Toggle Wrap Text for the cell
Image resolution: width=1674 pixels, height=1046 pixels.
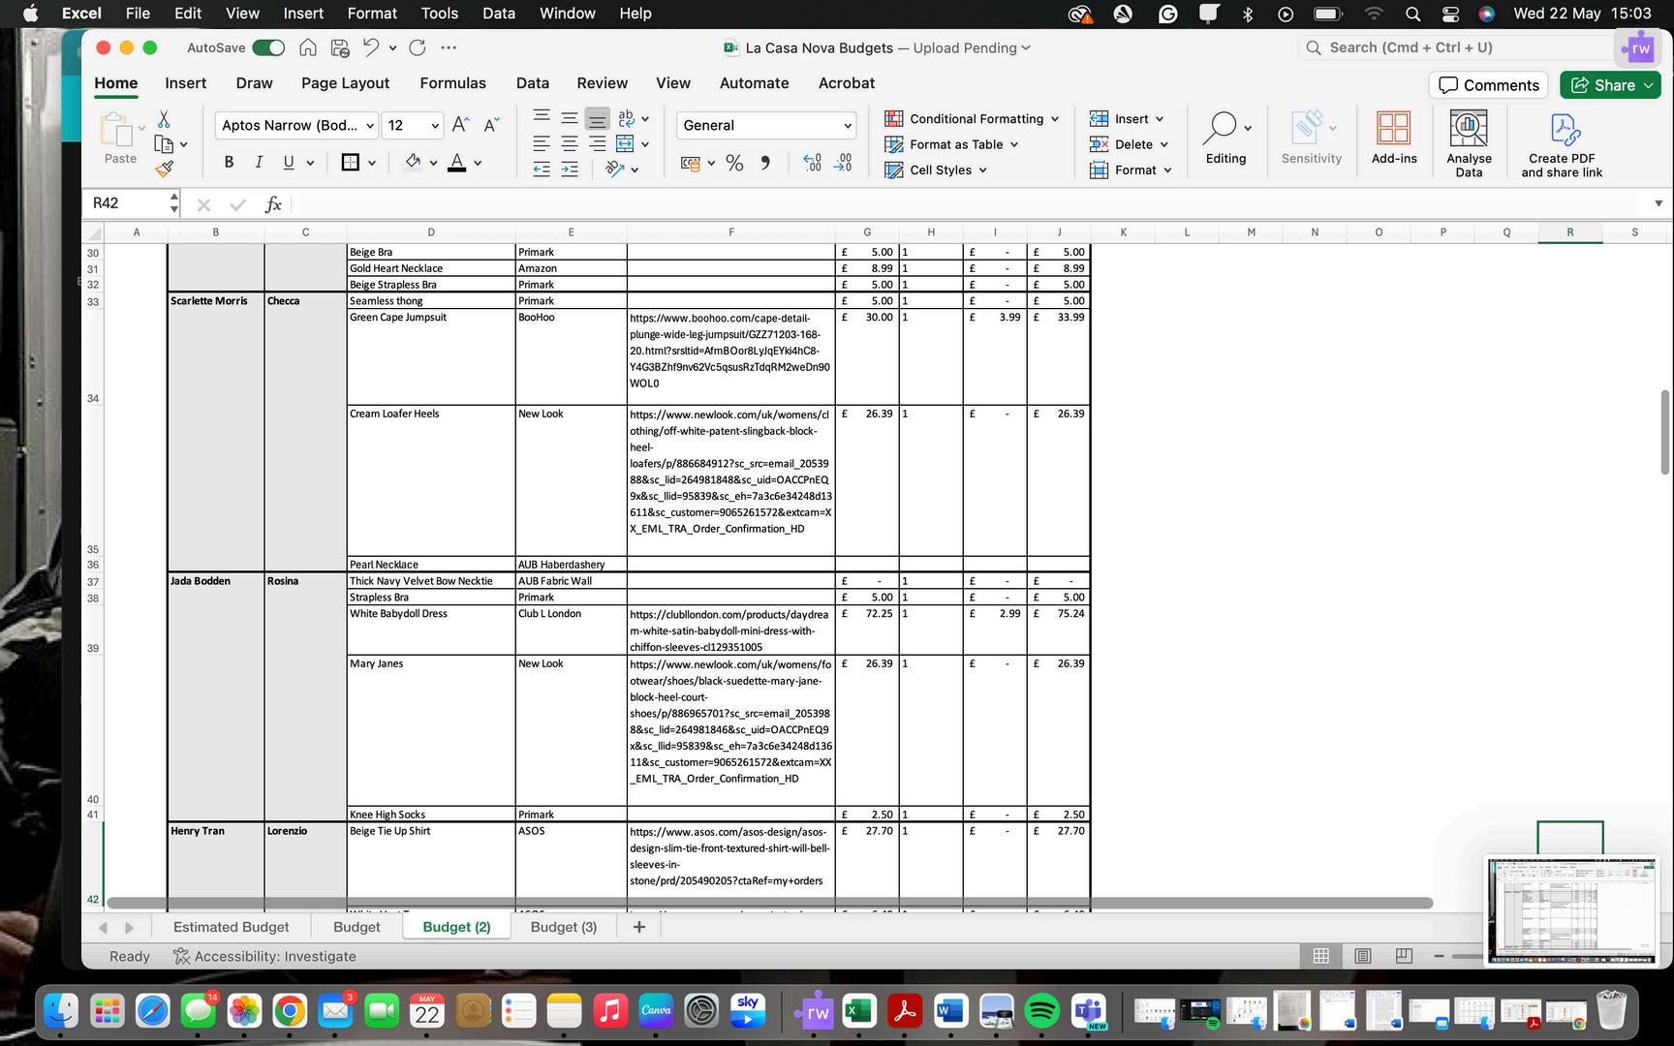pyautogui.click(x=626, y=118)
